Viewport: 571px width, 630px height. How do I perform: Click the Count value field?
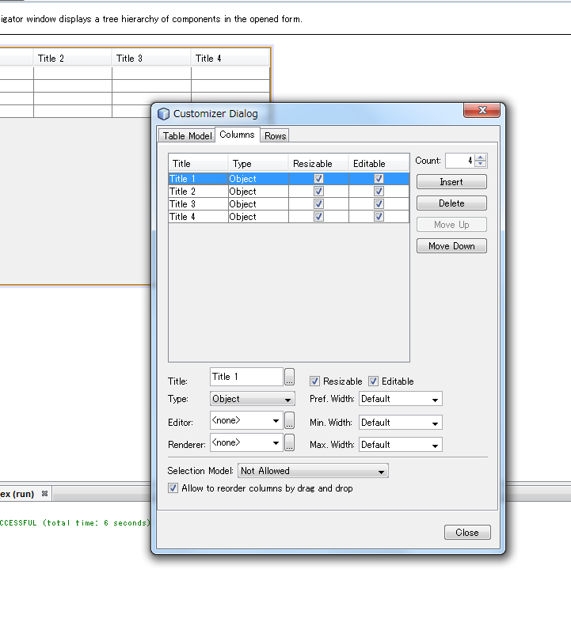pos(460,161)
